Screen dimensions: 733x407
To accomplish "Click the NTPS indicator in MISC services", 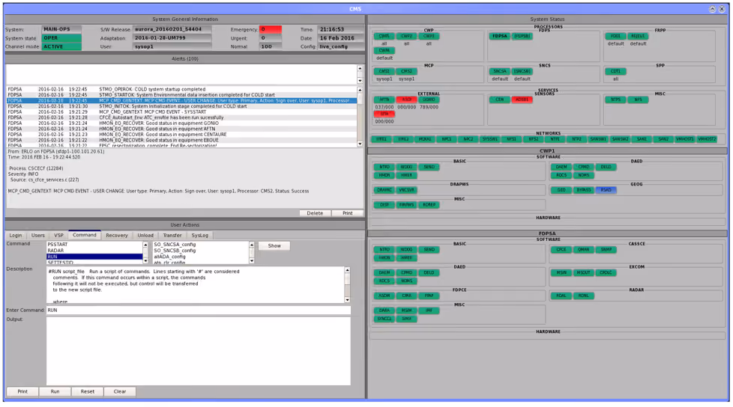I will tap(615, 100).
